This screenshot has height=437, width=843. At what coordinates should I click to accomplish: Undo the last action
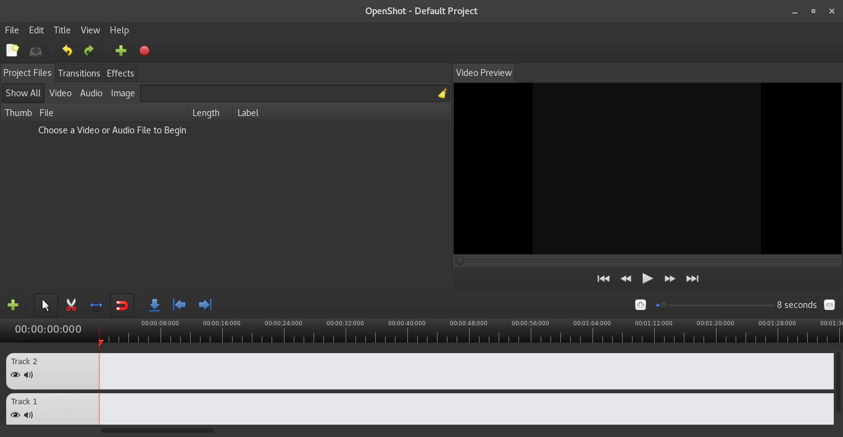pos(67,51)
